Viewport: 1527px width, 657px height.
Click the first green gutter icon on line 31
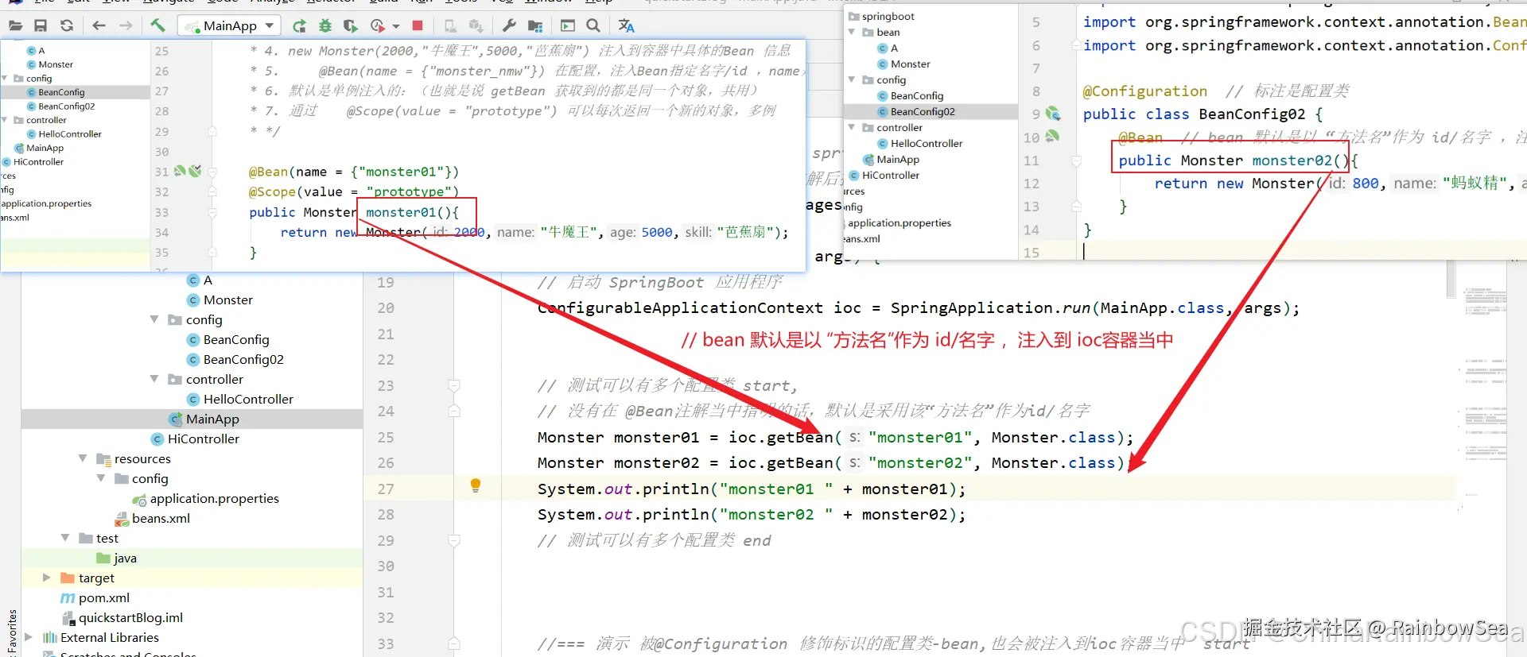click(x=180, y=171)
